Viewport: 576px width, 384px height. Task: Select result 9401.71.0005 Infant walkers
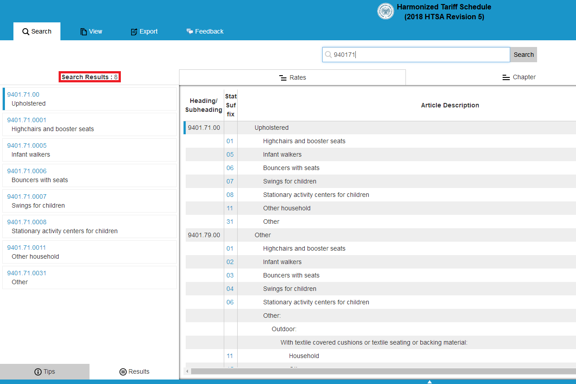pos(90,150)
